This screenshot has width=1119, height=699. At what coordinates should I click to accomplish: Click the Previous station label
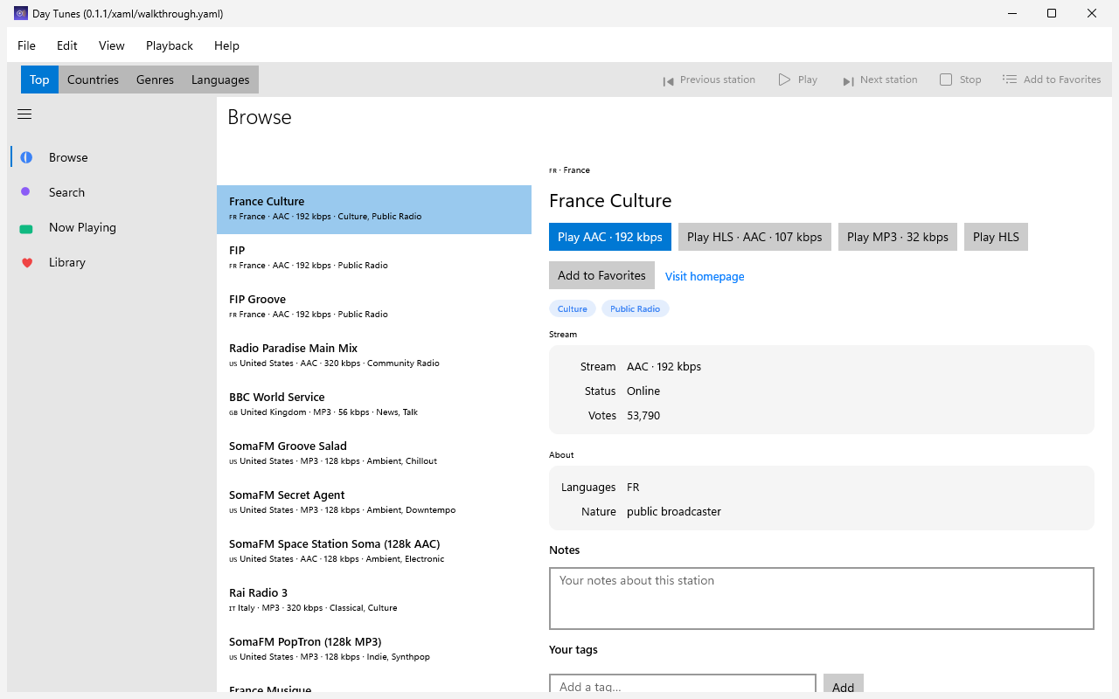[718, 80]
